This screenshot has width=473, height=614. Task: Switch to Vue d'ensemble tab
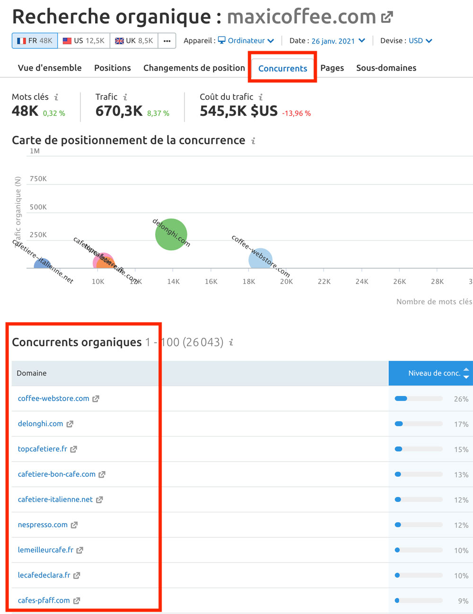click(50, 68)
